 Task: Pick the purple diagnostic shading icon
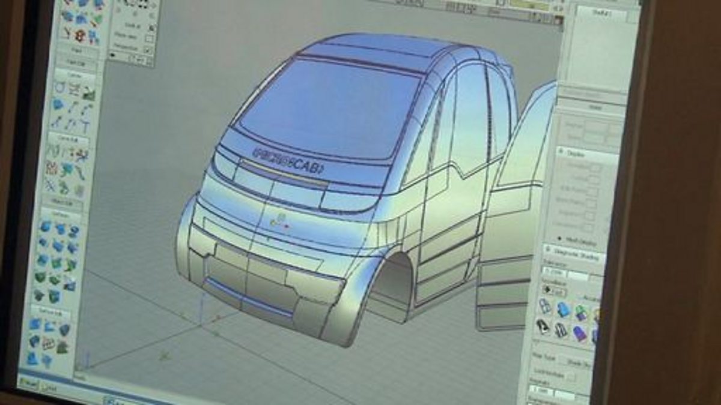pyautogui.click(x=580, y=333)
